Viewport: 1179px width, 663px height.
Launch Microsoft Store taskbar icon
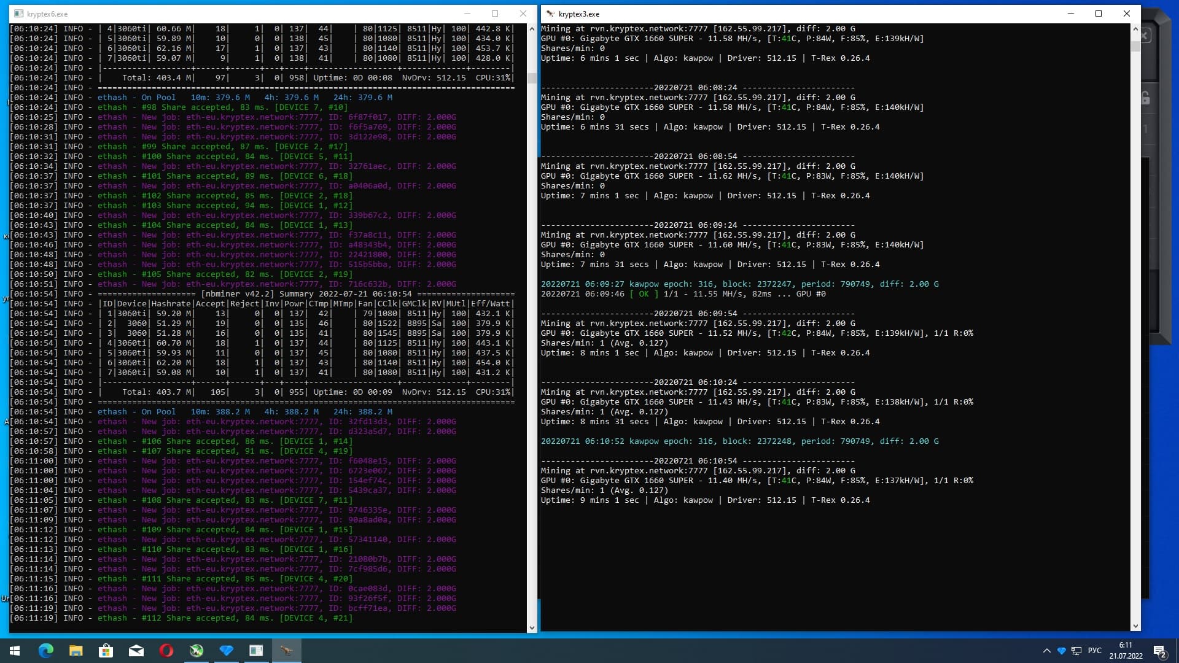(x=106, y=651)
